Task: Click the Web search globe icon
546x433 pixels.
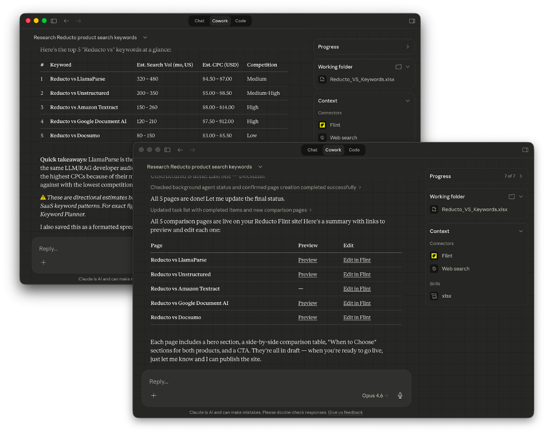Action: 434,269
